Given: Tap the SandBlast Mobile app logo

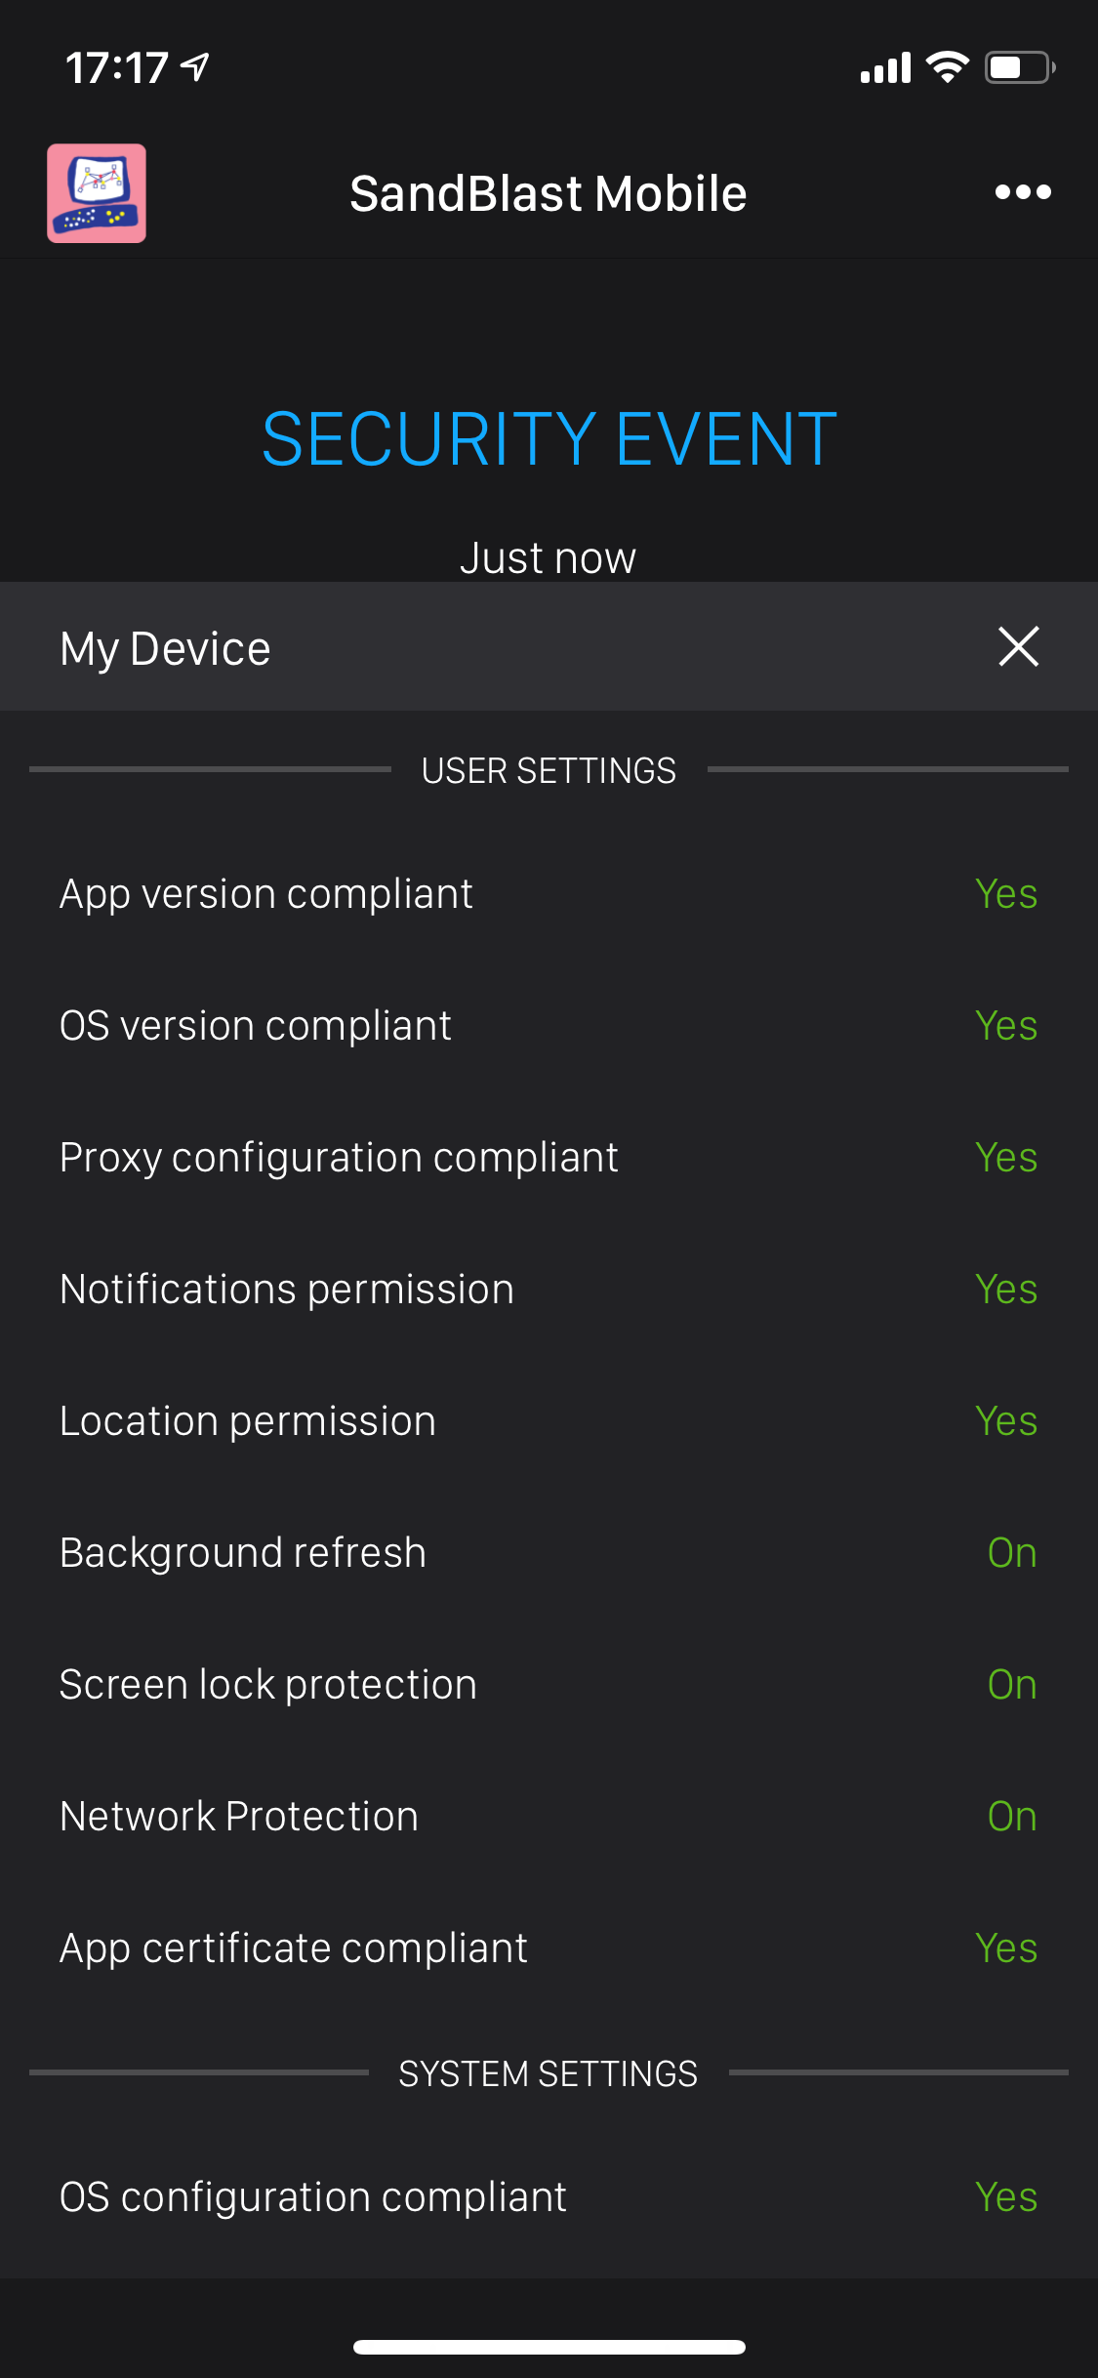Looking at the screenshot, I should click(x=97, y=193).
